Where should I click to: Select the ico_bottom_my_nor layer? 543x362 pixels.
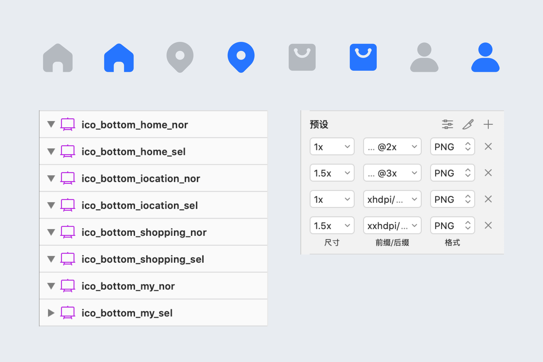tap(128, 286)
